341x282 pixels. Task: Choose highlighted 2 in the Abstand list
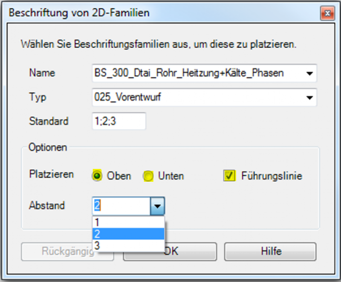pos(128,234)
